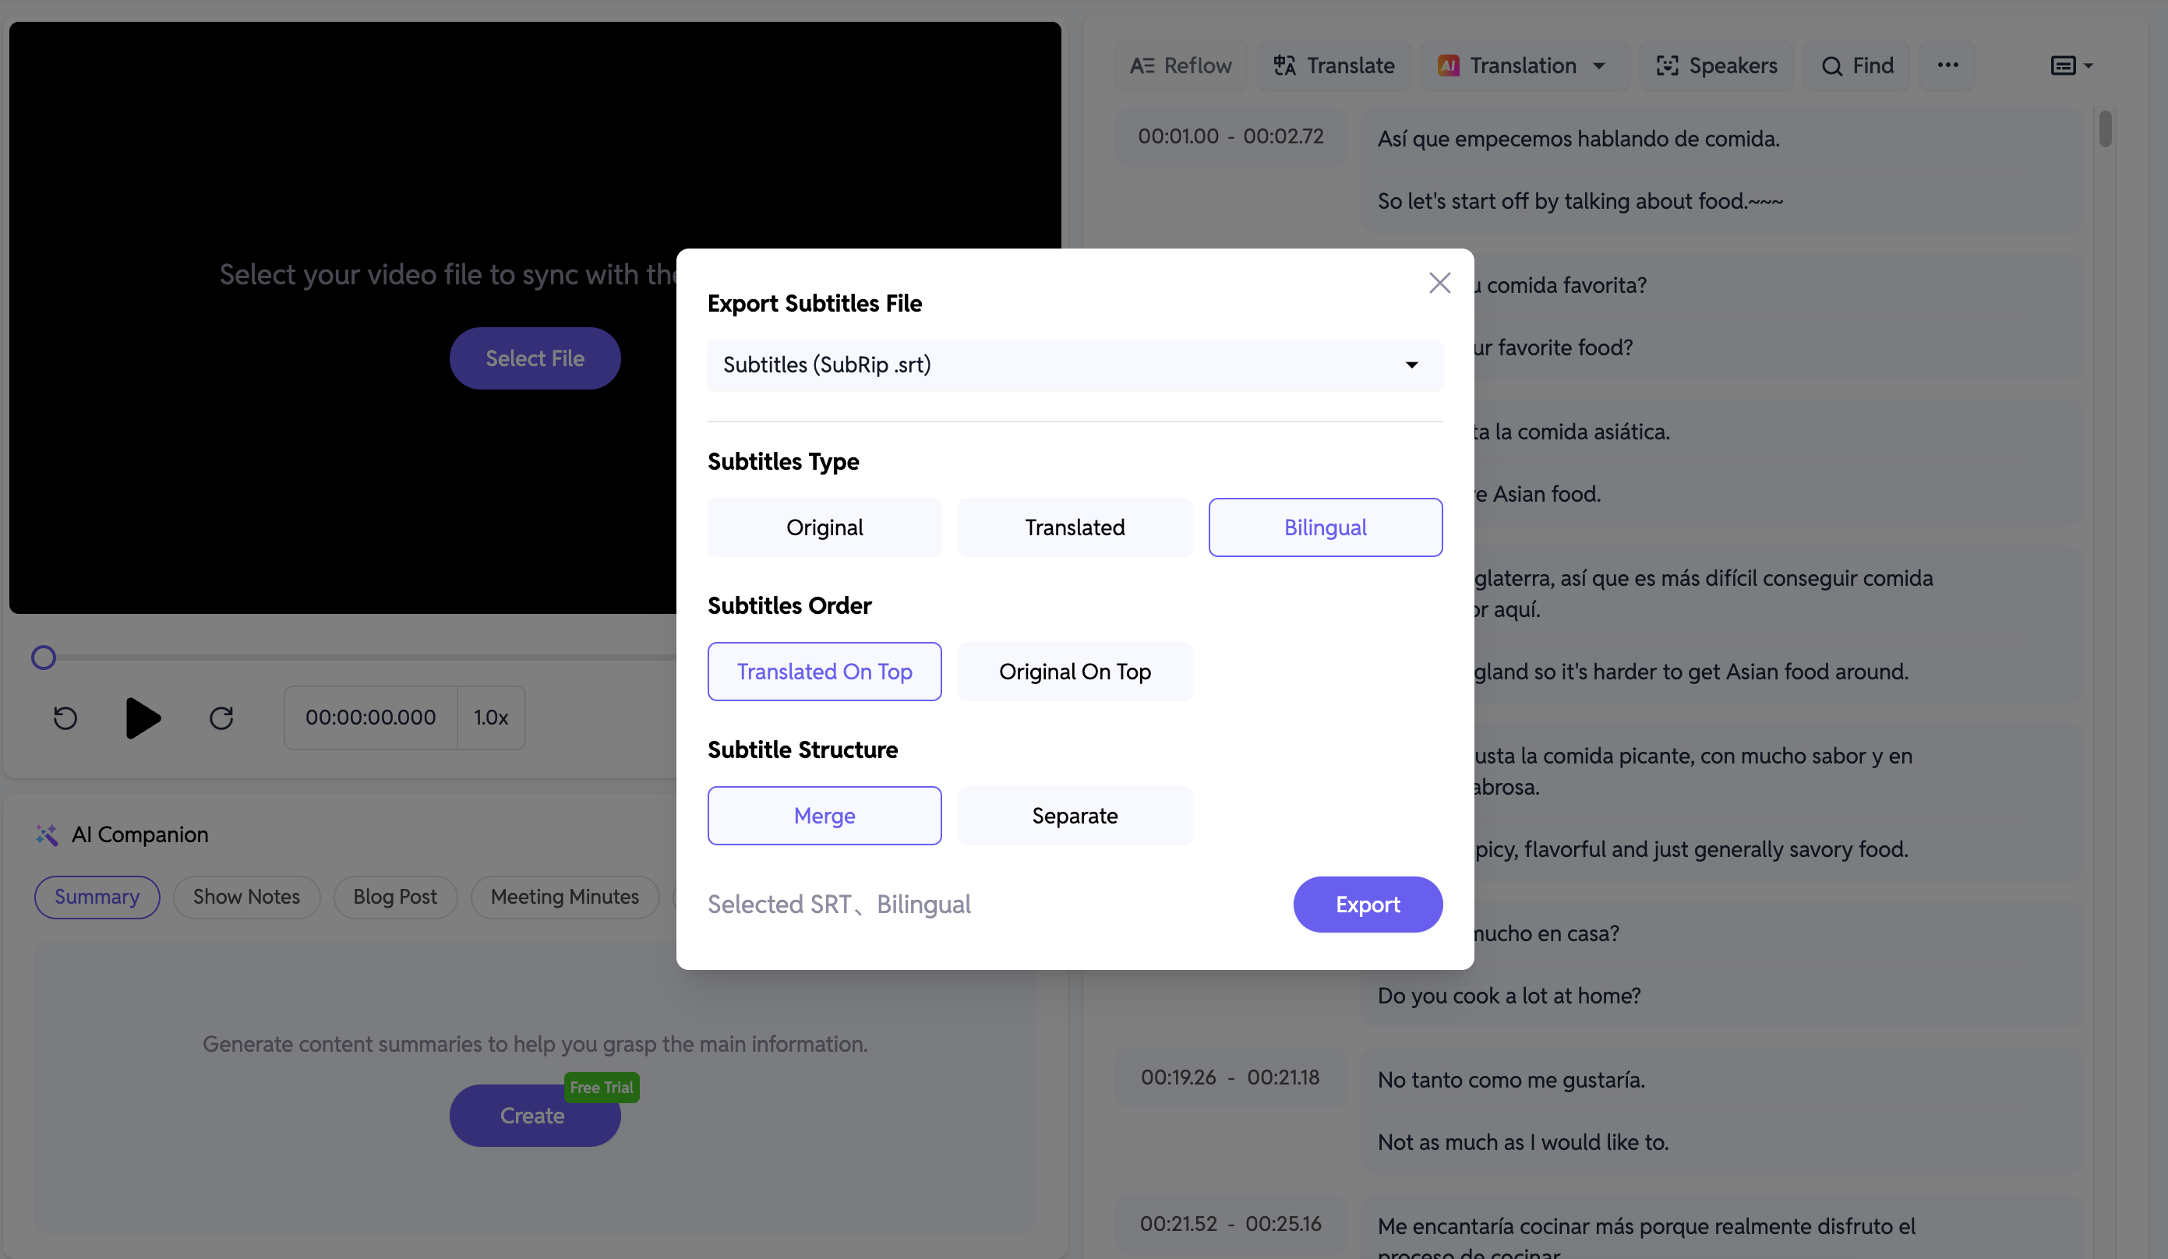
Task: Switch to Blog Post tab
Action: [x=394, y=895]
